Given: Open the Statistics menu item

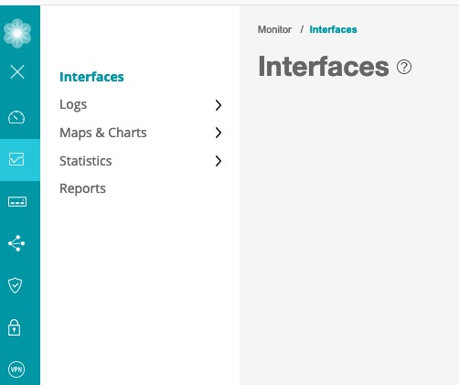Looking at the screenshot, I should point(86,161).
